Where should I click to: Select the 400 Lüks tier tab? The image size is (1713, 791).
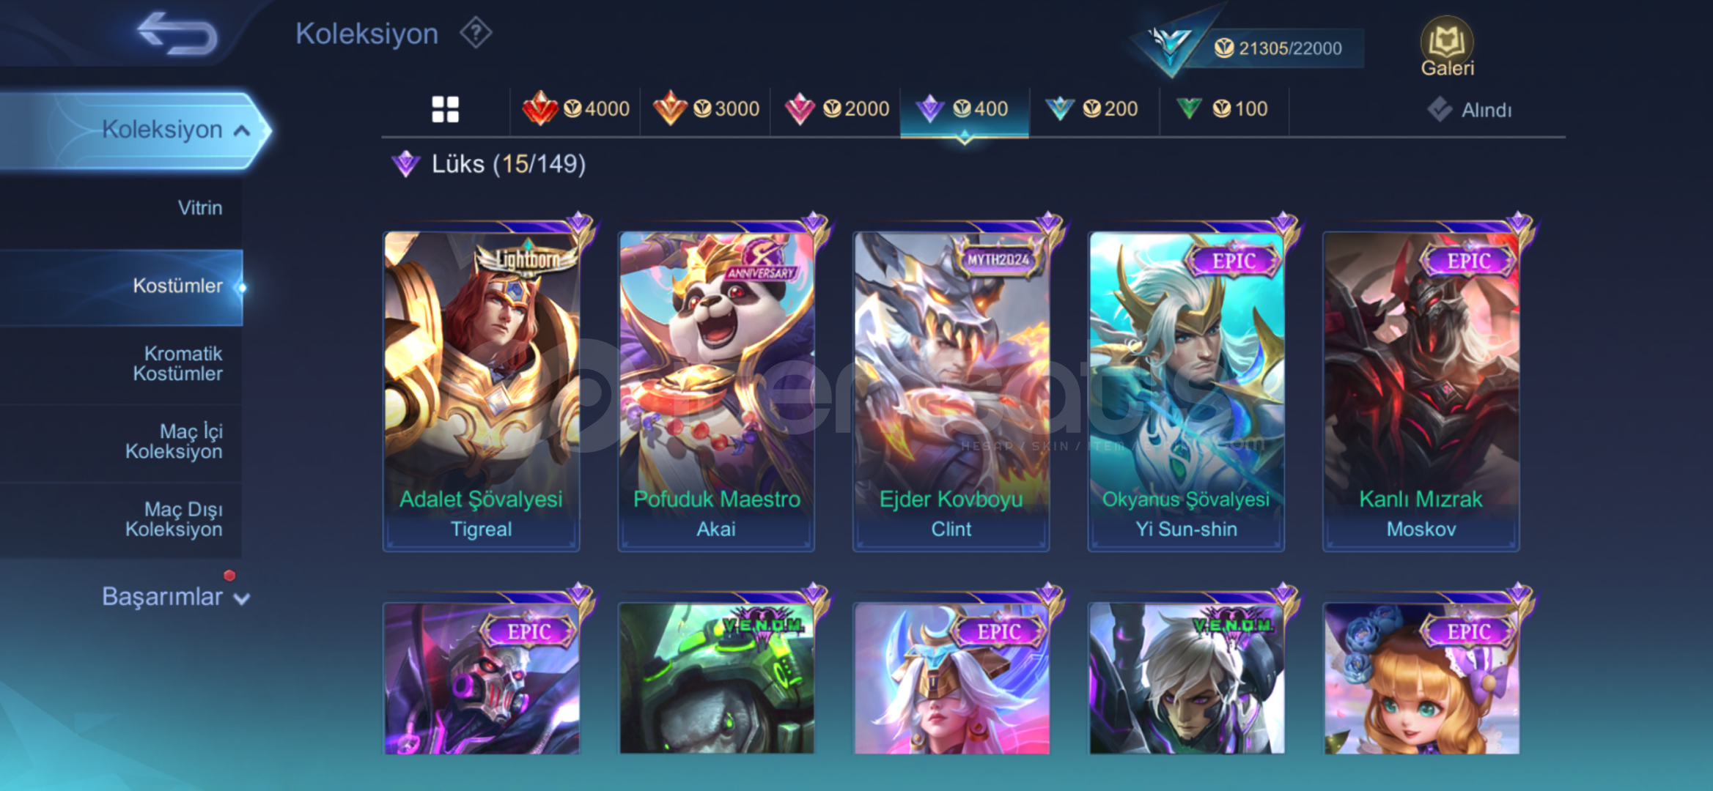(964, 109)
